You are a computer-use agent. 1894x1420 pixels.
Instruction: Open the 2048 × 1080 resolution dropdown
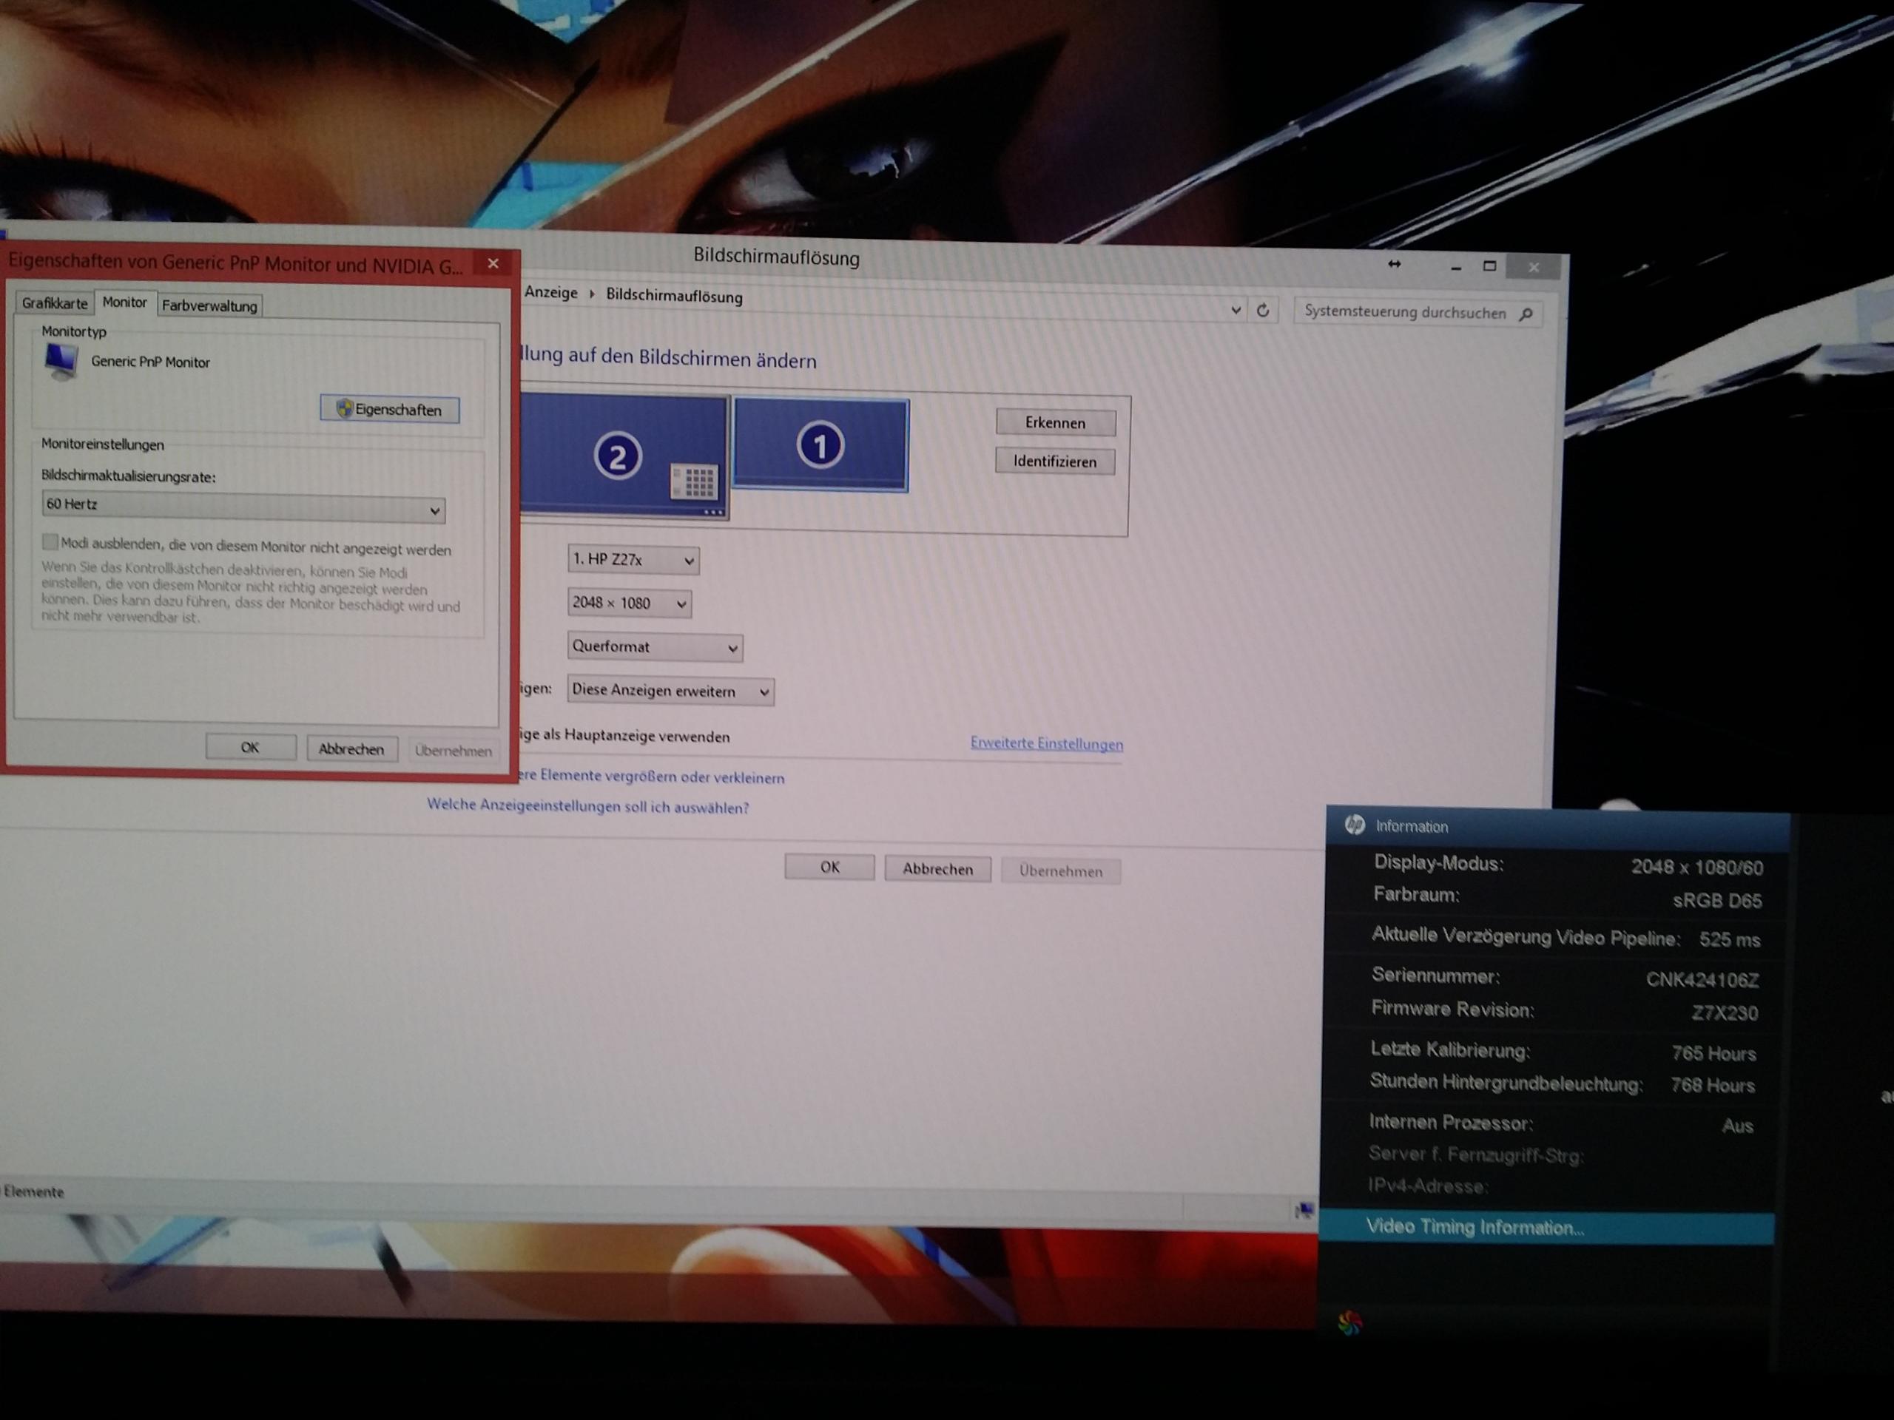pyautogui.click(x=630, y=603)
